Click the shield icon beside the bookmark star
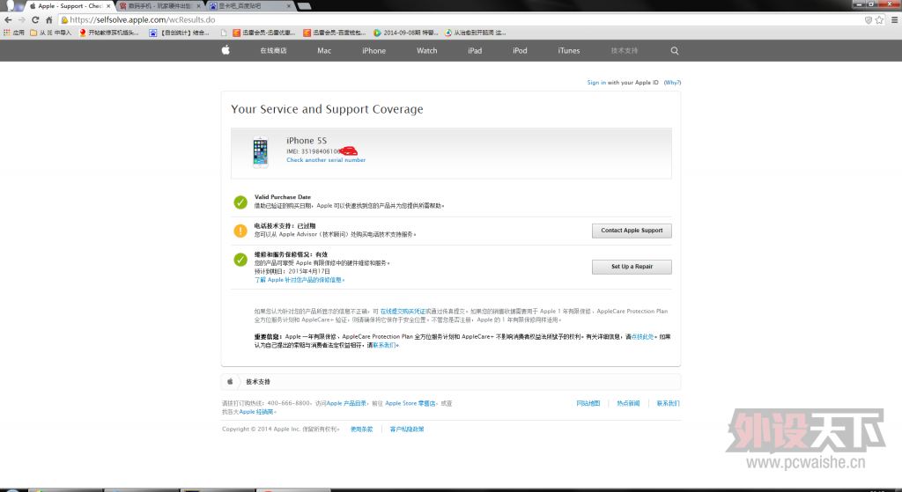This screenshot has width=902, height=492. click(x=868, y=19)
